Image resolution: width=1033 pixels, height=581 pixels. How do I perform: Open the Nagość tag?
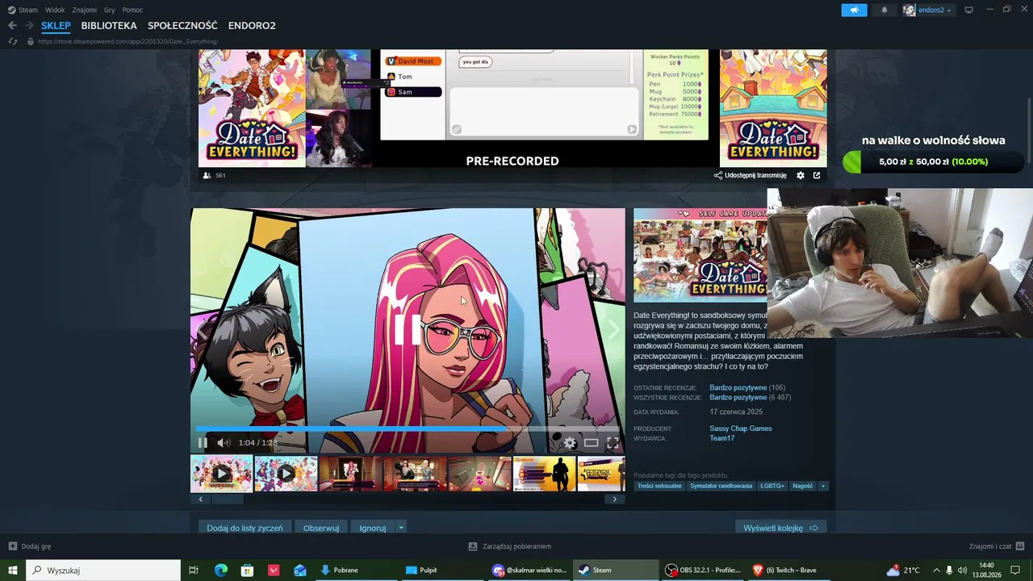click(x=803, y=486)
